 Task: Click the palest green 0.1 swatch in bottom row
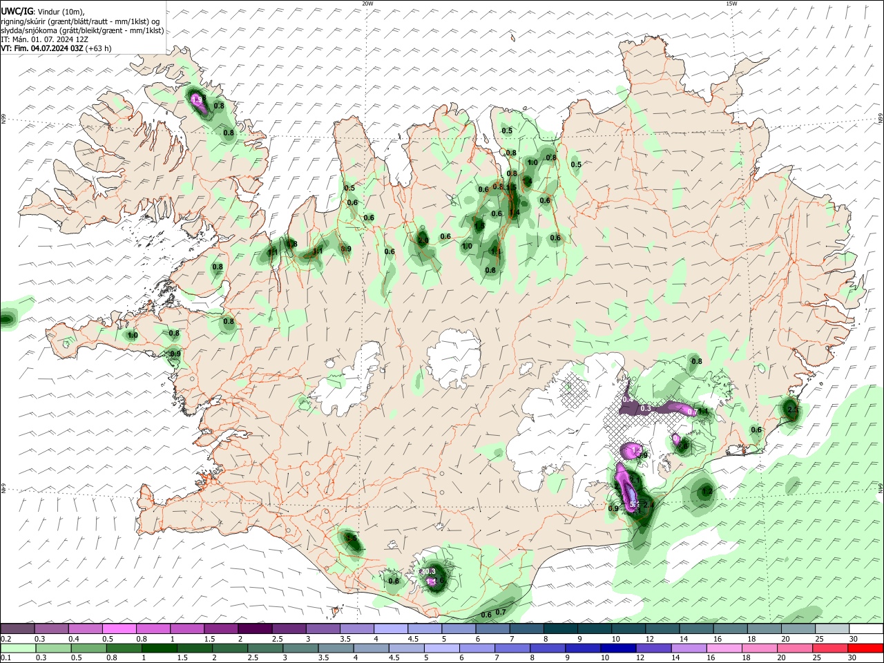(x=18, y=648)
